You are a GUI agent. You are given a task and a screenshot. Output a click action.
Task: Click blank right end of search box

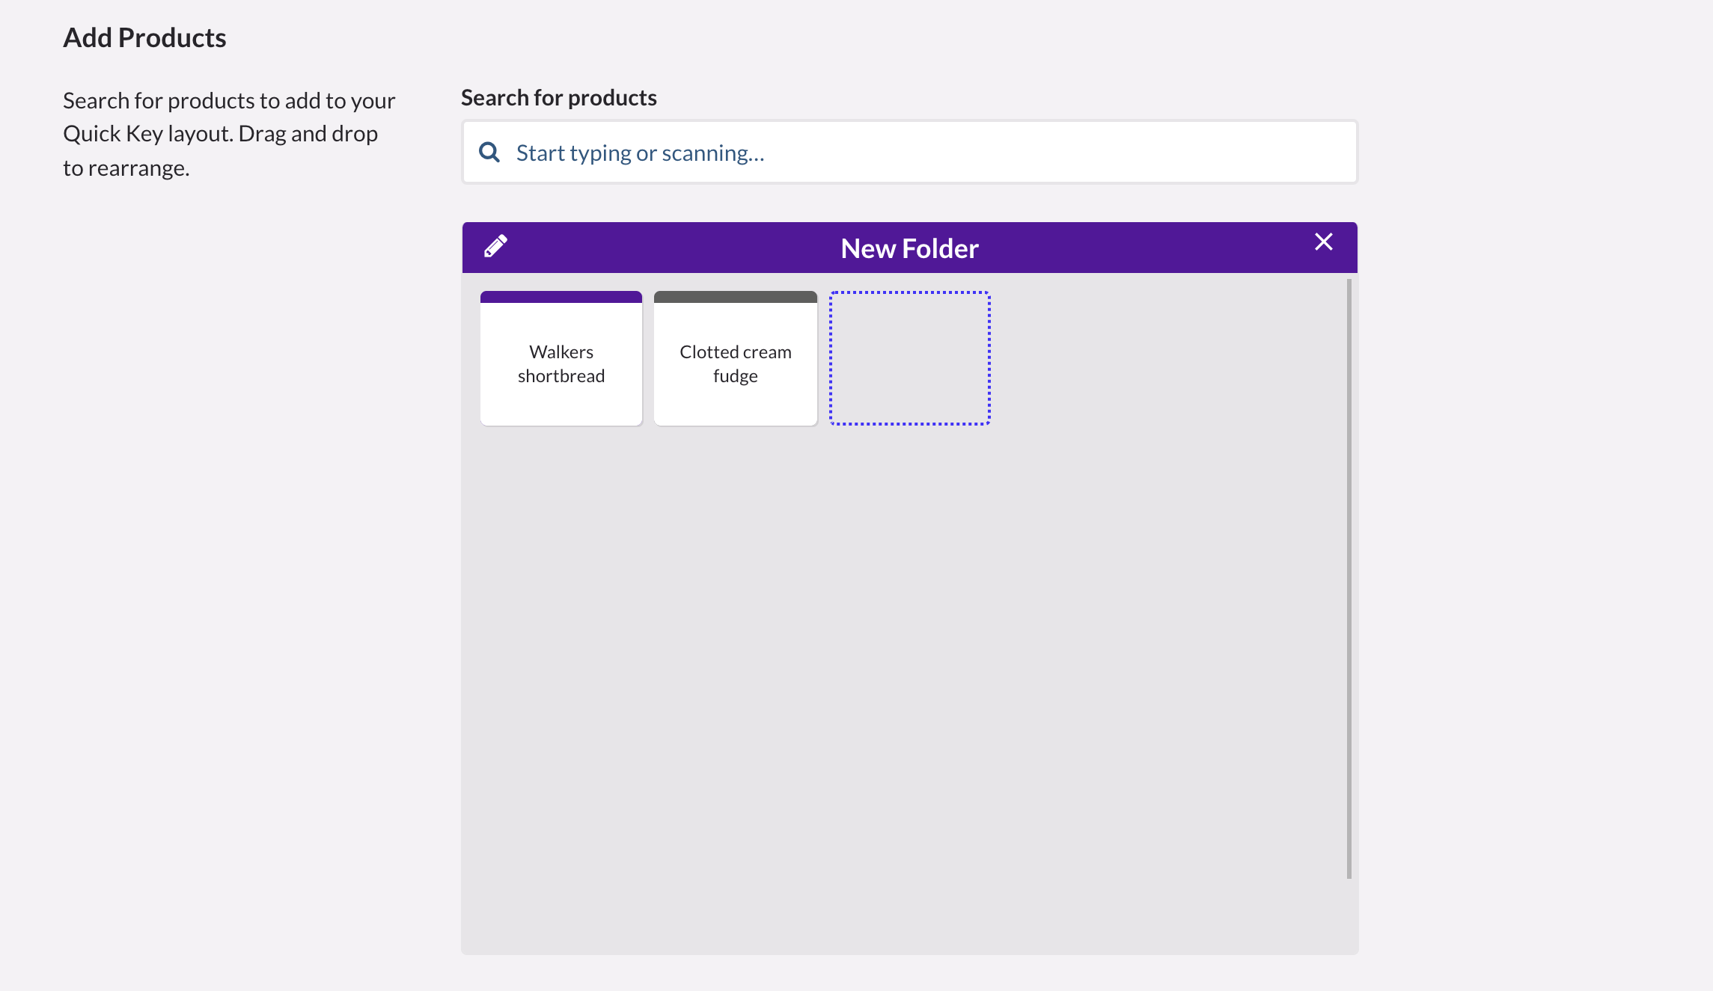point(1272,153)
